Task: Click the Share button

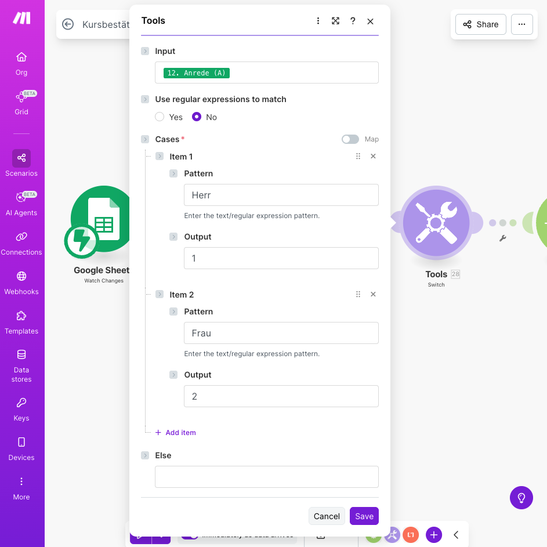Action: [x=481, y=24]
